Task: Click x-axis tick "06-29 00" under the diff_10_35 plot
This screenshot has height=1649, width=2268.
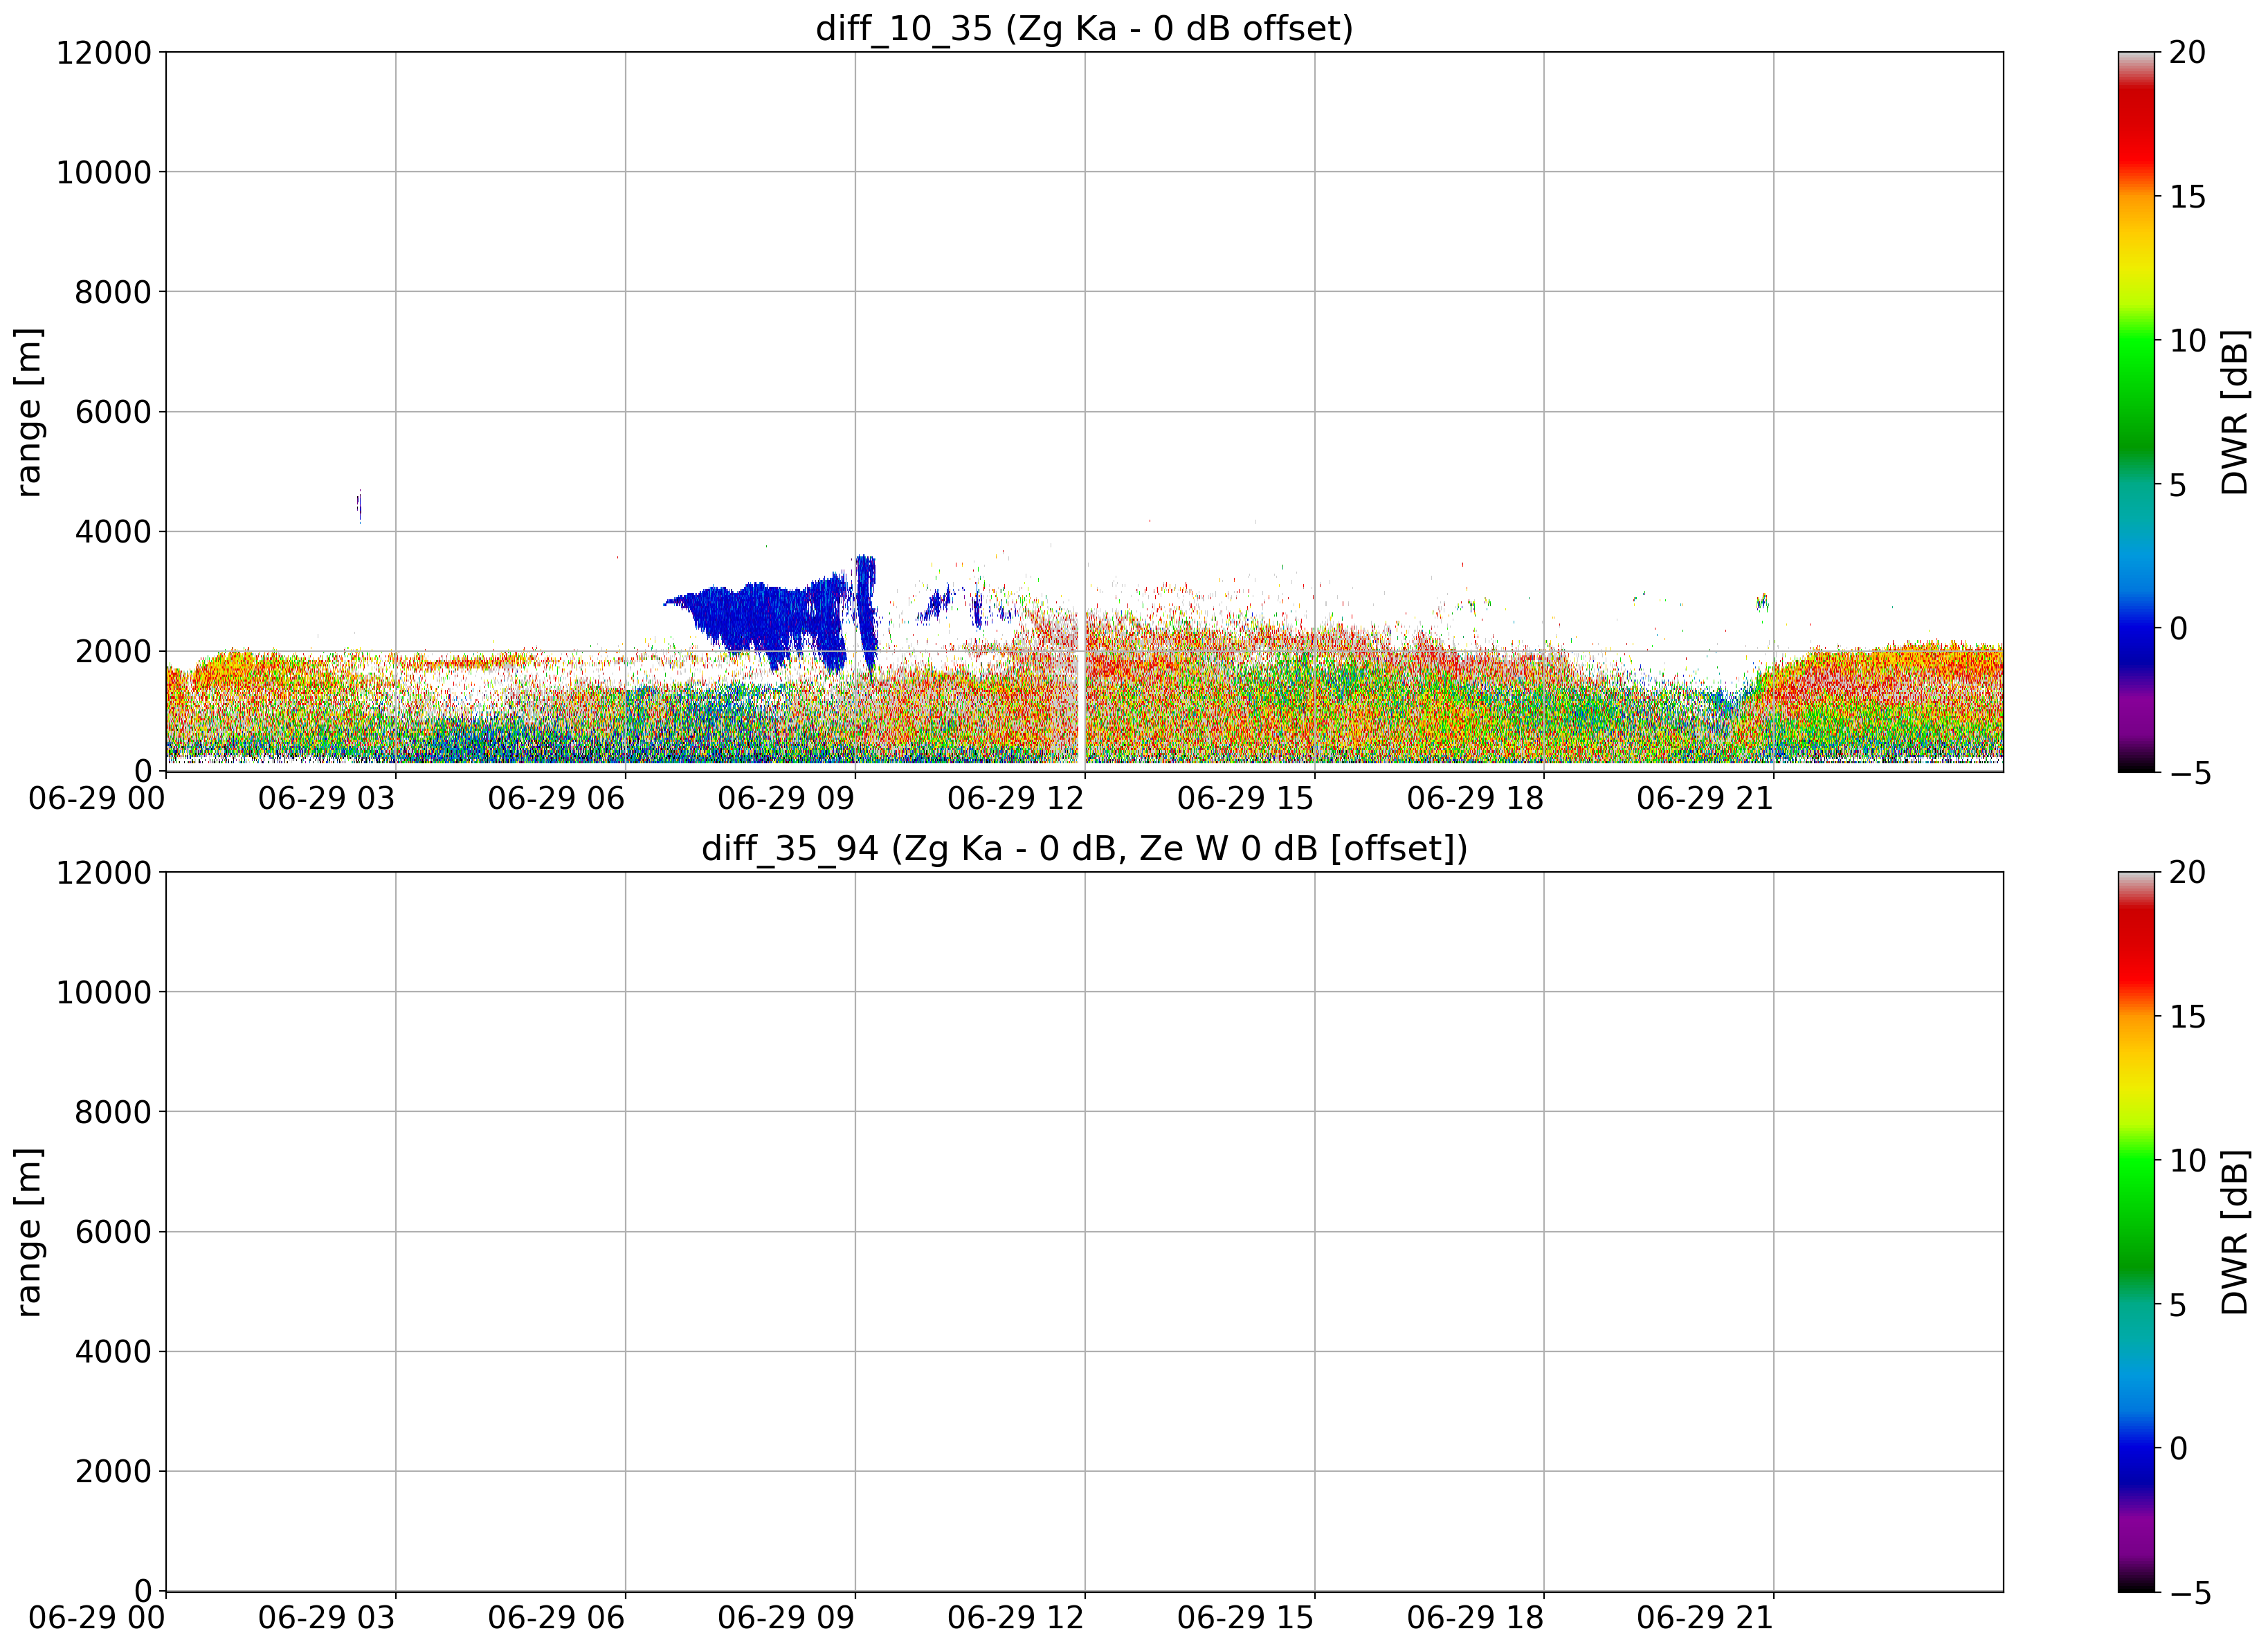Action: [x=97, y=799]
